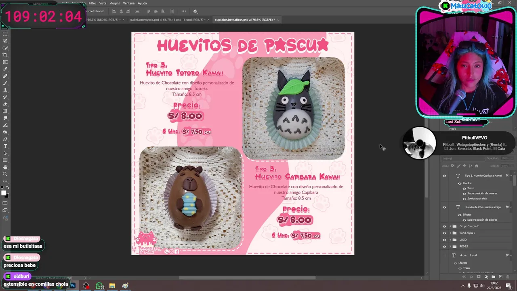The height and width of the screenshot is (291, 517).
Task: Expand the 9und copia 2 group
Action: pyautogui.click(x=450, y=233)
